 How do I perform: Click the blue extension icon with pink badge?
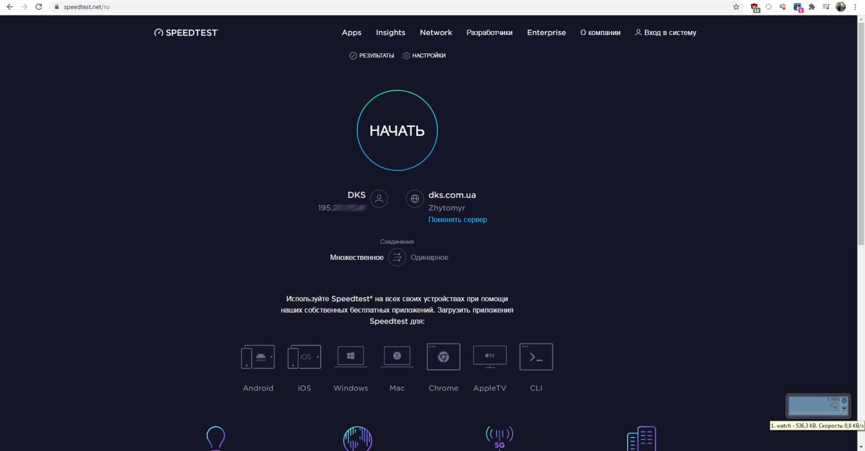point(798,7)
